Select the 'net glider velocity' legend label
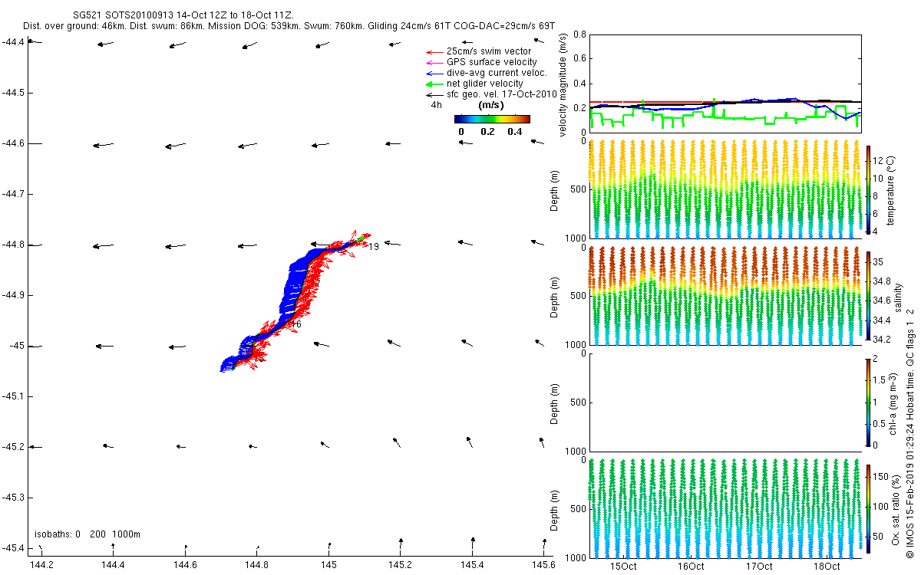This screenshot has width=921, height=575. (485, 84)
